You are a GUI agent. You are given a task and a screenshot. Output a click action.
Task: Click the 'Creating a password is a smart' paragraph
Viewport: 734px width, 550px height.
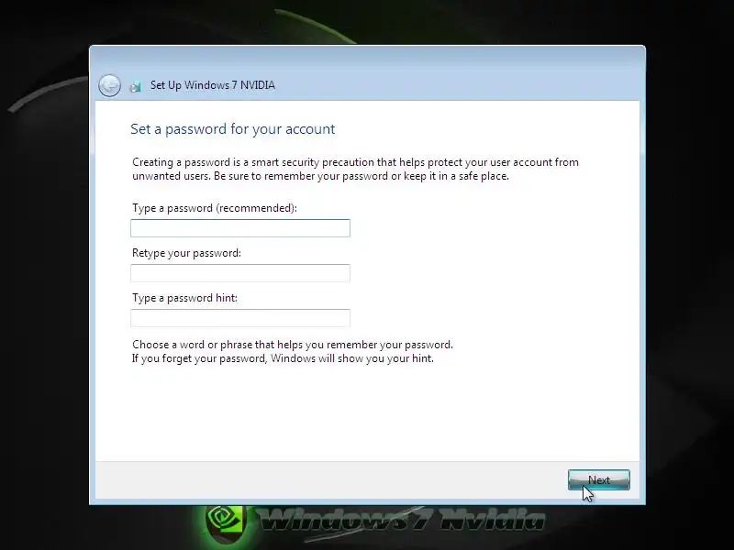pyautogui.click(x=355, y=169)
